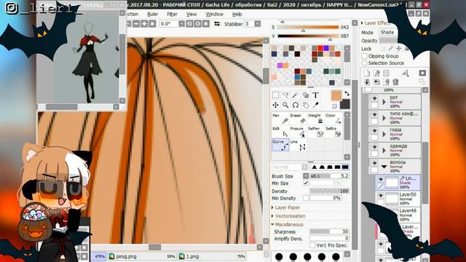Screen dimensions: 466x262
Task: Hide the глаза layer folder
Action: pos(374,131)
